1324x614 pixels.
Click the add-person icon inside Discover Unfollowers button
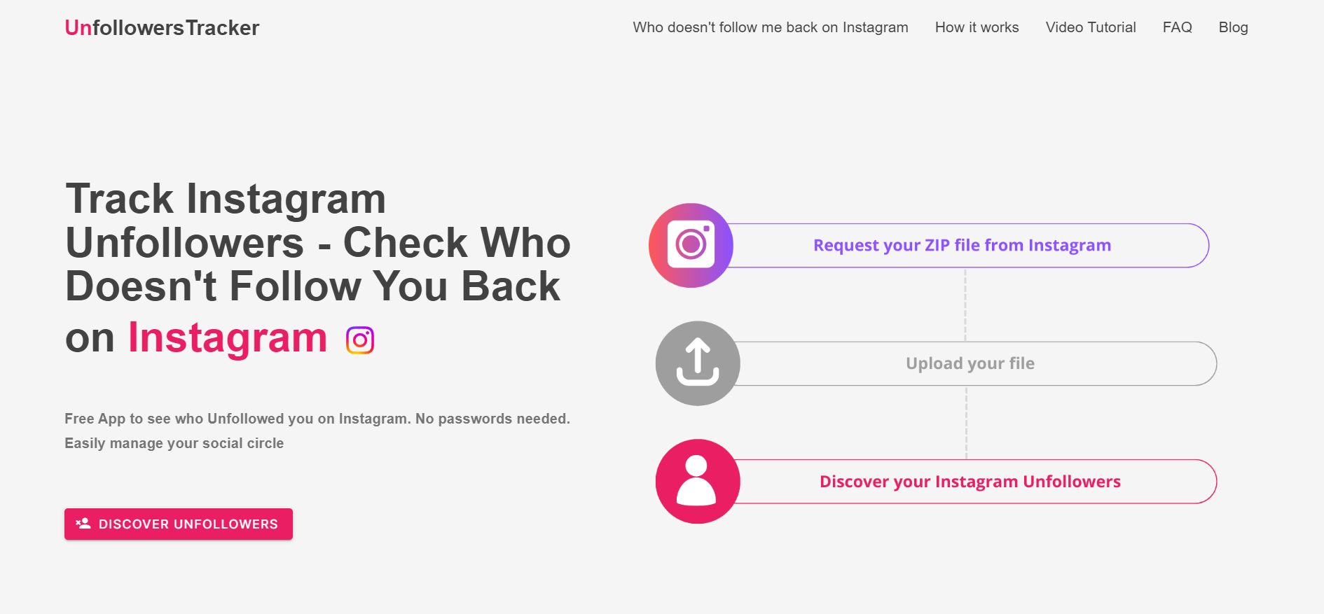(83, 524)
